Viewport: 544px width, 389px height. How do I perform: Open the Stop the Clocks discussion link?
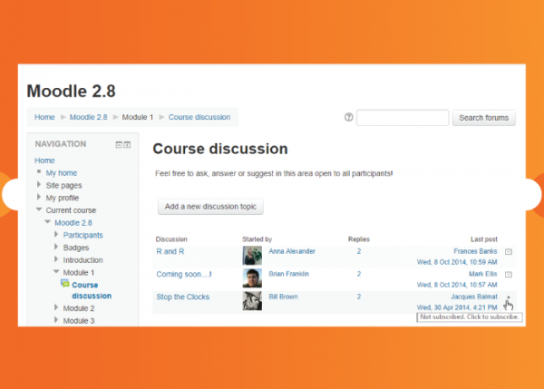point(182,297)
